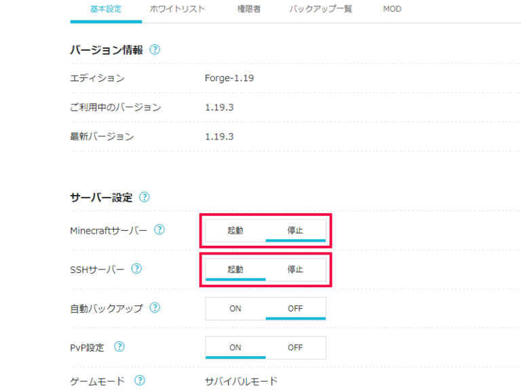Show help for PvP設定 option
Viewport: 521px width, 390px height.
pos(119,347)
